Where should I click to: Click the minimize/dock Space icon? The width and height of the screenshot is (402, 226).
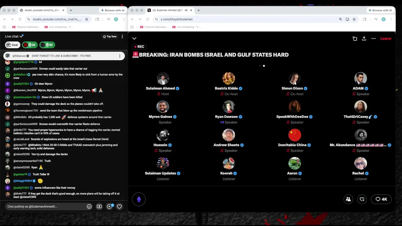(x=355, y=38)
